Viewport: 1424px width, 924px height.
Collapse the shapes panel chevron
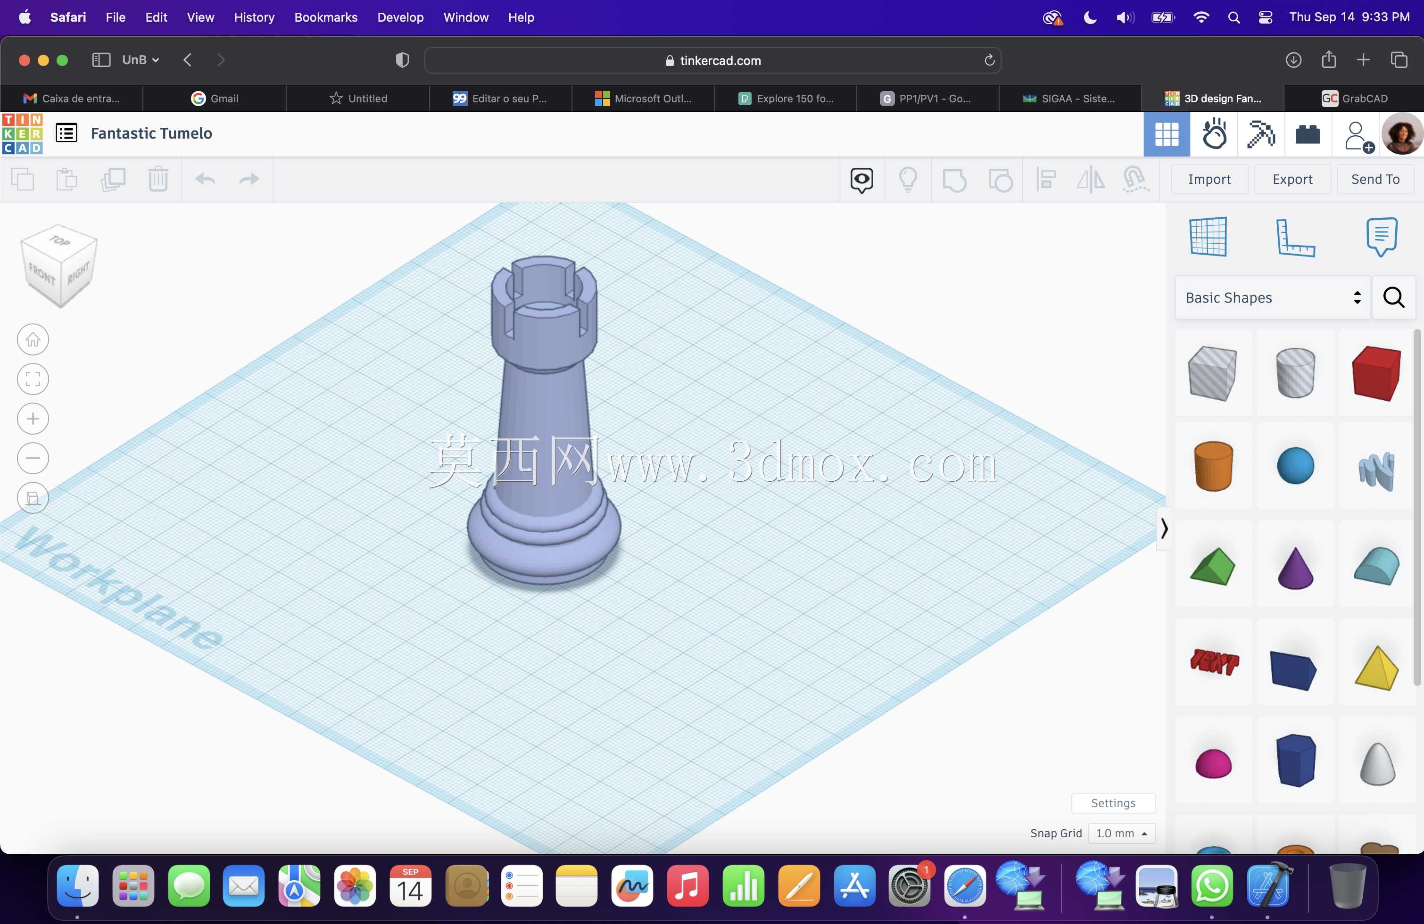click(1164, 528)
